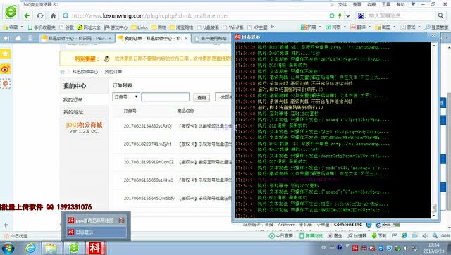Click the browser back arrow button

[x=27, y=15]
